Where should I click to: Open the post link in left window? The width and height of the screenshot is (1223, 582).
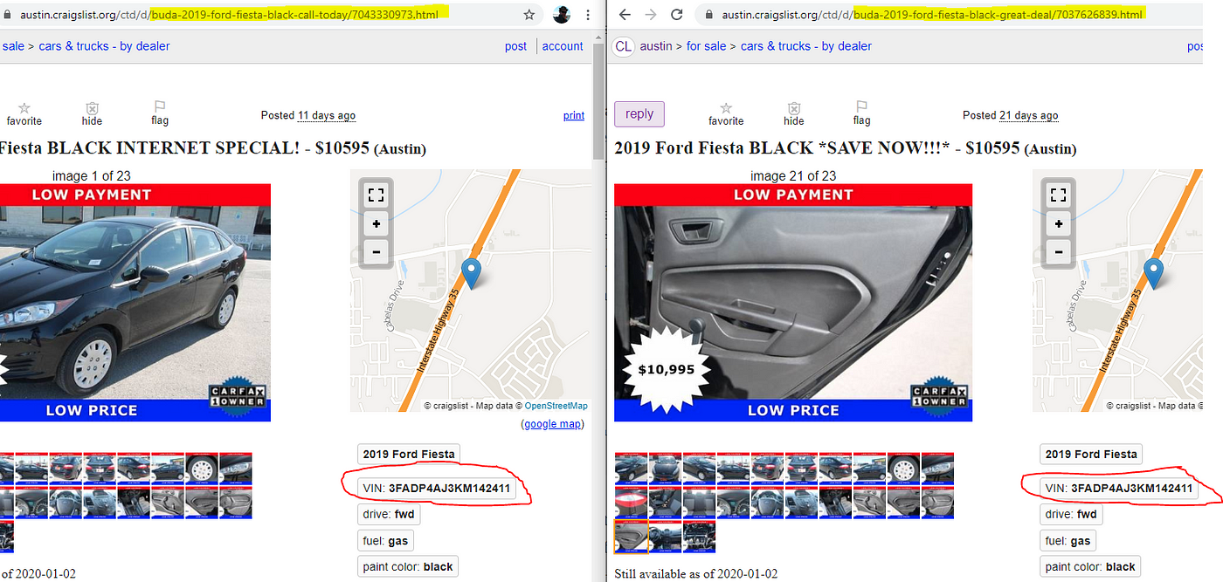[515, 46]
